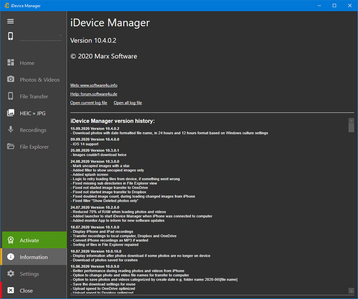The width and height of the screenshot is (358, 299).
Task: Click the version history scrollbar thumb
Action: 351,128
